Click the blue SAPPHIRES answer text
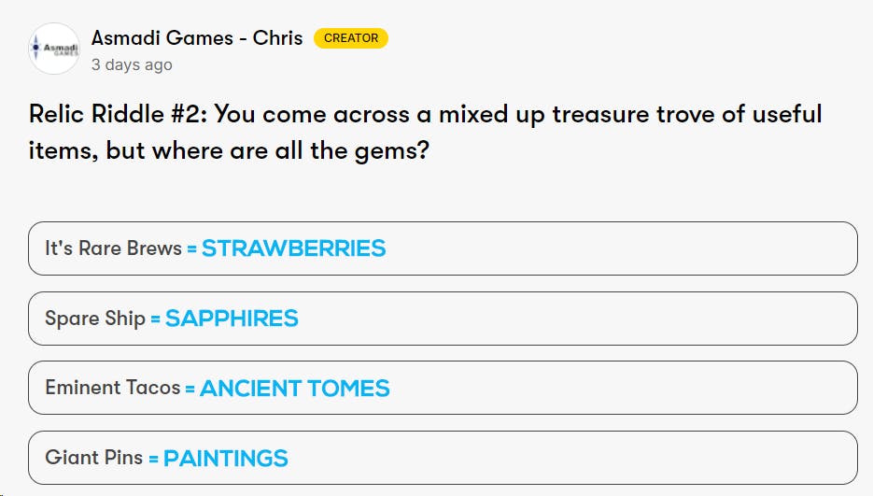 232,319
